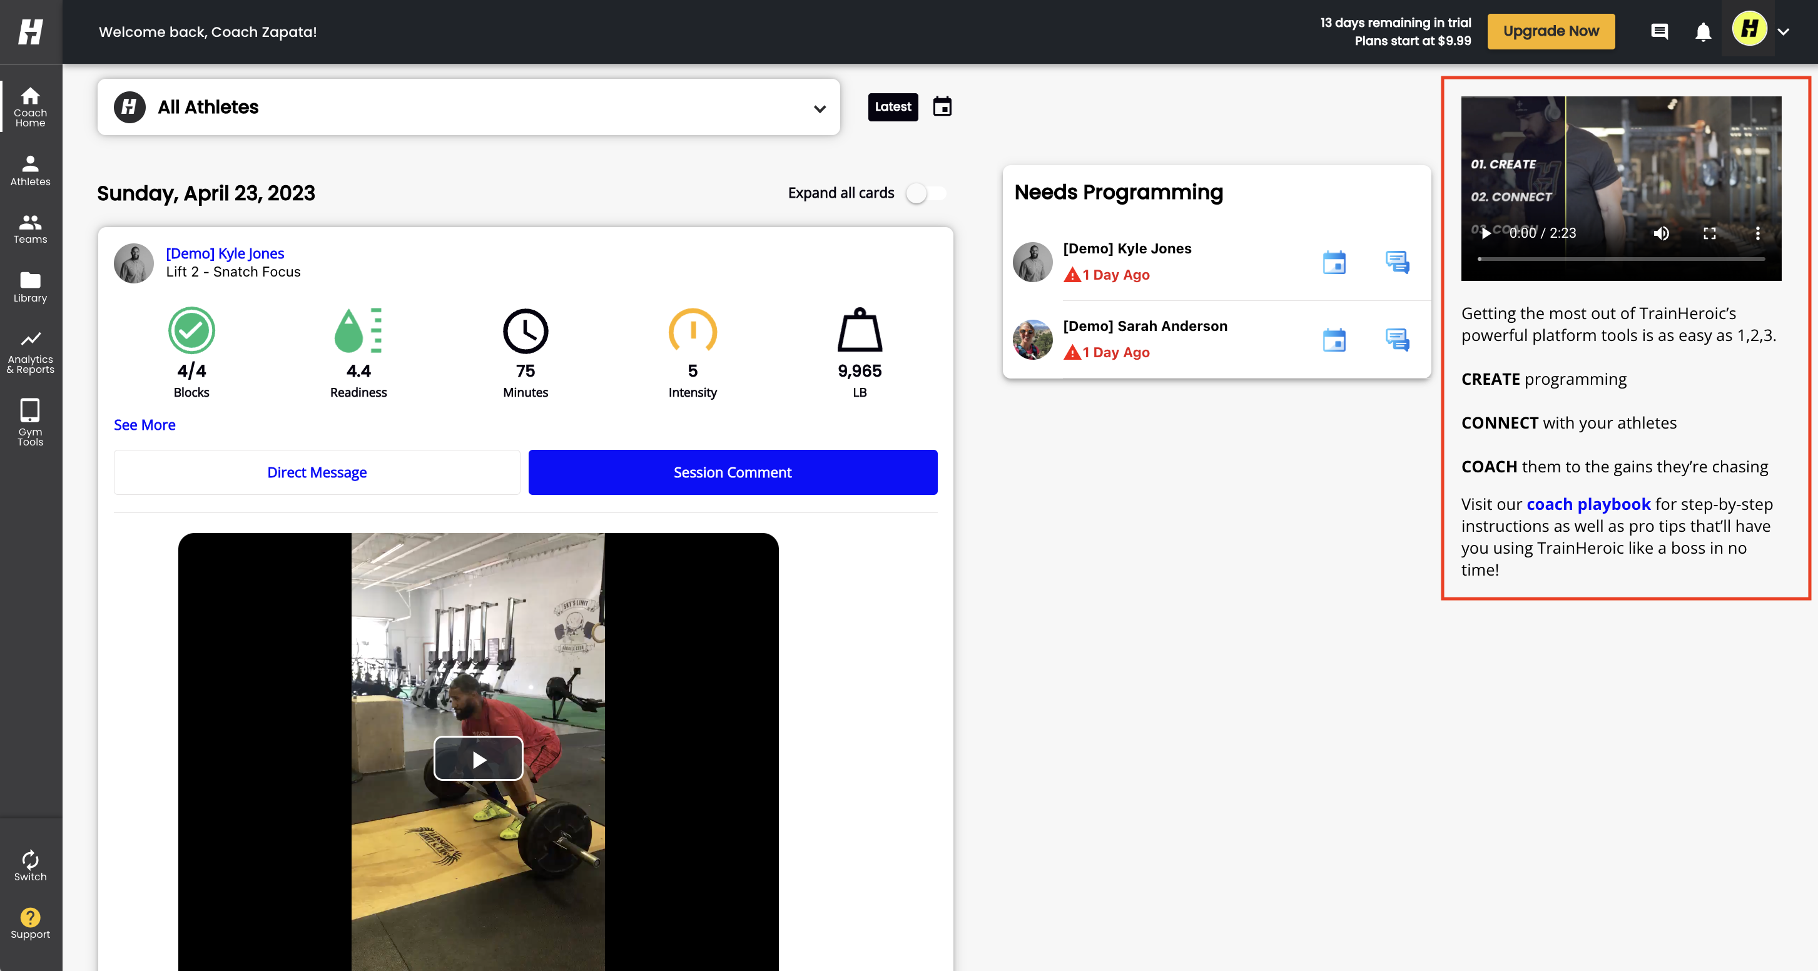
Task: Click the TrainHeroic logo in top-left corner
Action: [31, 32]
